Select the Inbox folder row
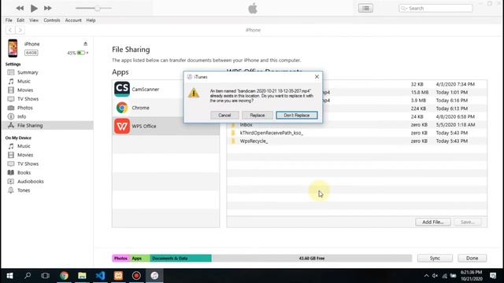The width and height of the screenshot is (504, 283). pos(357,125)
